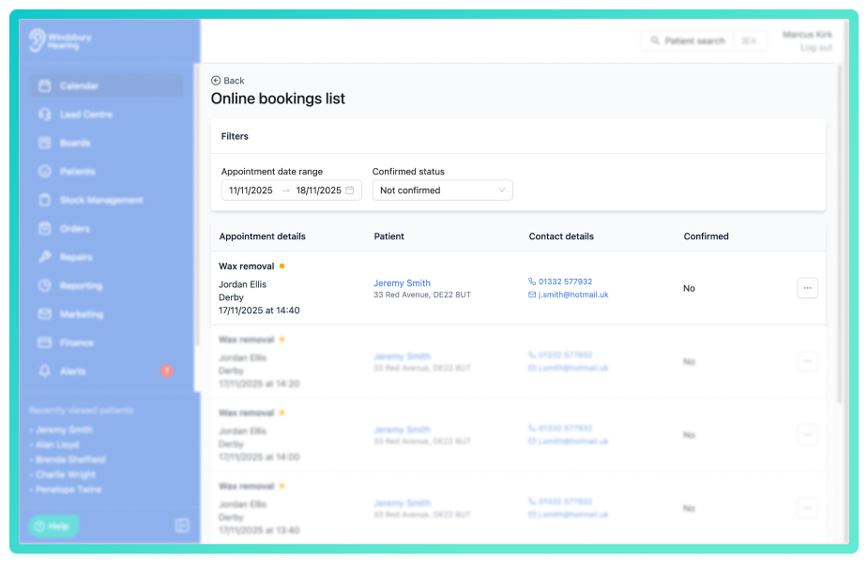This screenshot has width=868, height=563.
Task: Click the envelope icon beside Marketing
Action: [45, 314]
